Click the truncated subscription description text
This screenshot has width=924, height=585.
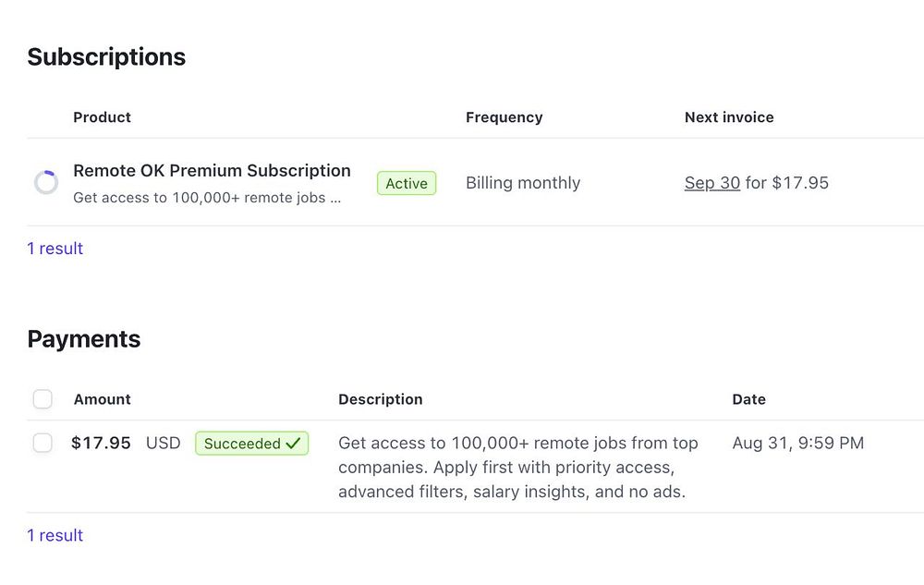[x=207, y=198]
